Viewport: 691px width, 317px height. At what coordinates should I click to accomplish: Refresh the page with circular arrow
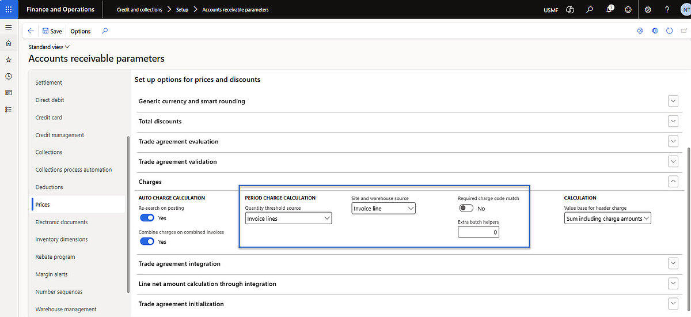(x=670, y=31)
